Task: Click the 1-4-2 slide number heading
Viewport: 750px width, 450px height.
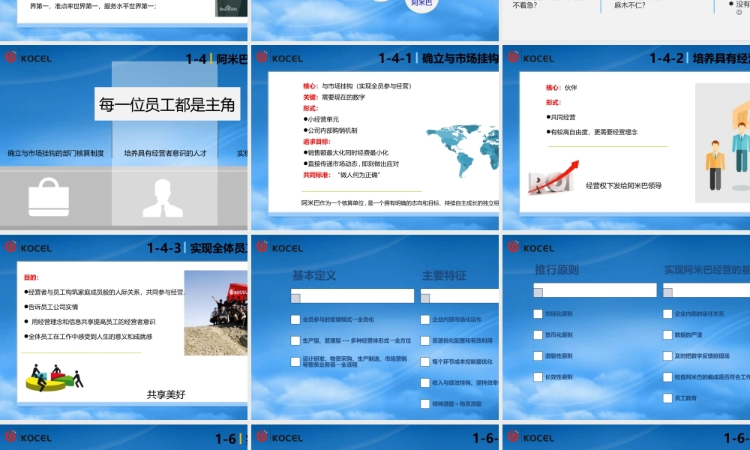Action: click(666, 58)
